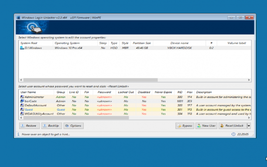Click the Live ID column header
This screenshot has height=167, width=267.
tap(74, 92)
